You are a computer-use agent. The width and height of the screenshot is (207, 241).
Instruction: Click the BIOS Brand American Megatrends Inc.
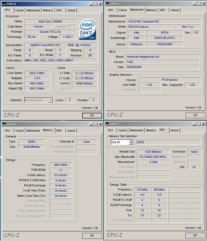click(x=163, y=57)
